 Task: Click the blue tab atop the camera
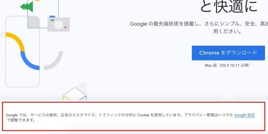pos(52,17)
